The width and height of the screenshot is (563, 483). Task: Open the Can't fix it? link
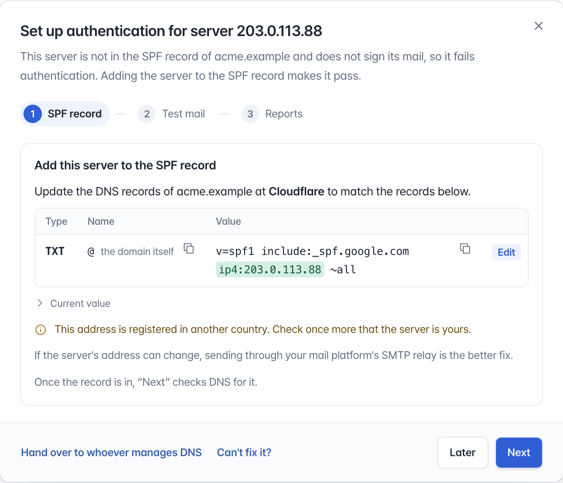[x=244, y=452]
